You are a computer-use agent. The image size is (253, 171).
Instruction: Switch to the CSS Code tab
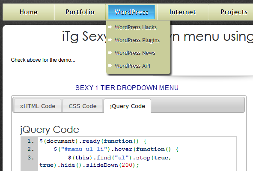coord(83,106)
